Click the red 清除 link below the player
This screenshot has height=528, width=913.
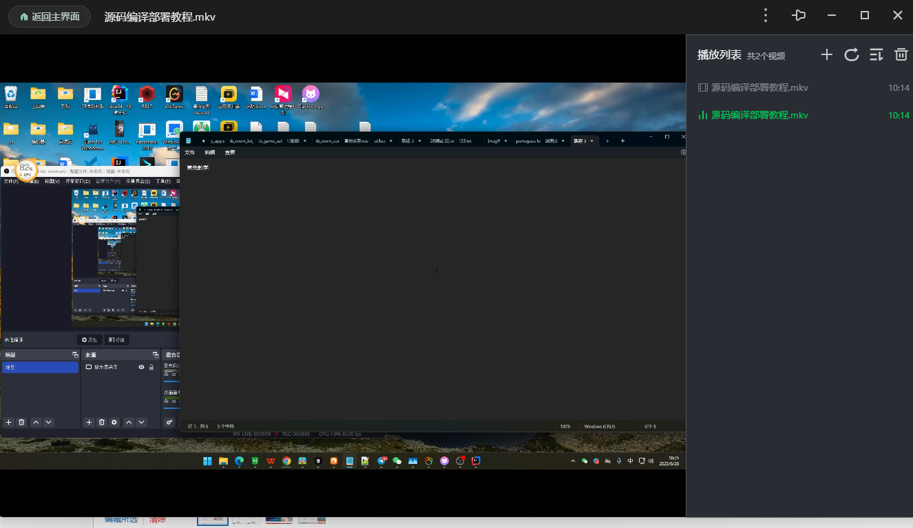click(158, 520)
